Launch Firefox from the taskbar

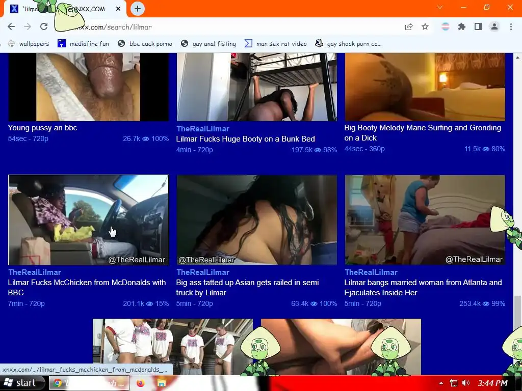click(141, 383)
